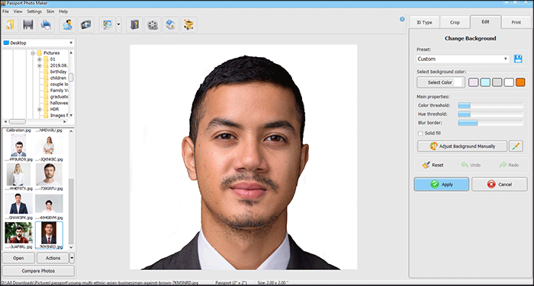Click the graduation folder in tree
The width and height of the screenshot is (534, 286).
click(x=59, y=97)
